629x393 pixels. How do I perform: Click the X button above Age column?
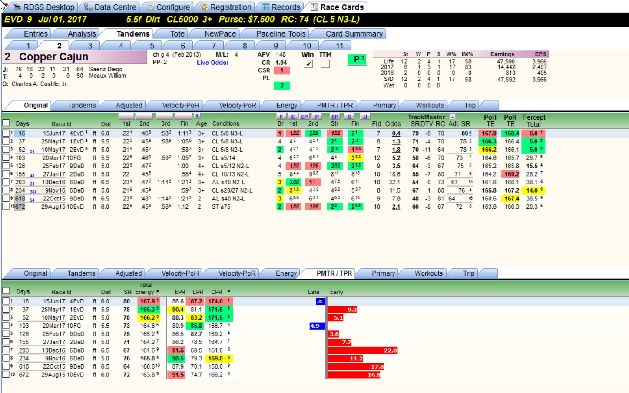point(197,116)
